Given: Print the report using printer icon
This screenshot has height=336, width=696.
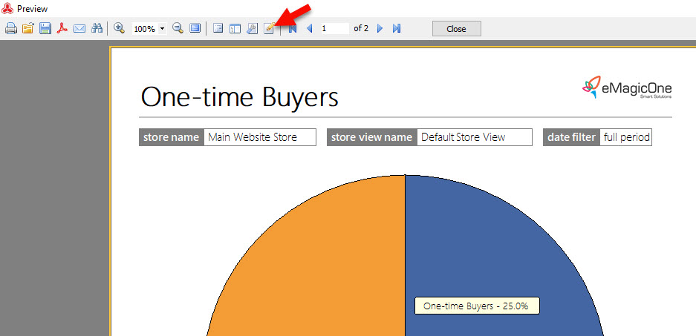Looking at the screenshot, I should [11, 29].
